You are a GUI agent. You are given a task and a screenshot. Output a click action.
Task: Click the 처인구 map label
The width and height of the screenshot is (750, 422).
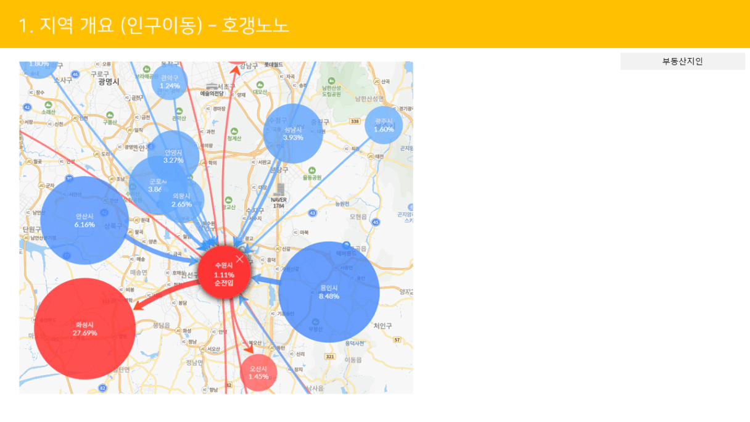point(382,326)
